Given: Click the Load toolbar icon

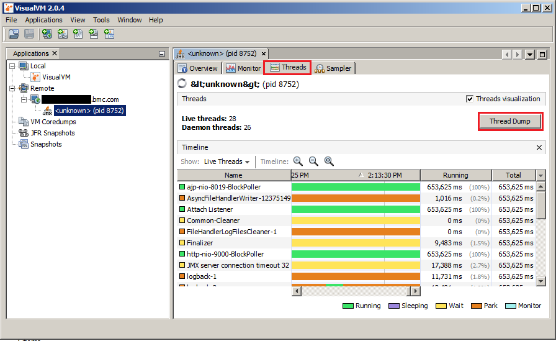Looking at the screenshot, I should [x=14, y=34].
